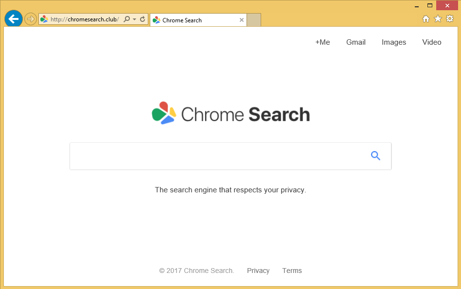Close the Chrome Search tab
Image resolution: width=461 pixels, height=289 pixels.
[242, 20]
